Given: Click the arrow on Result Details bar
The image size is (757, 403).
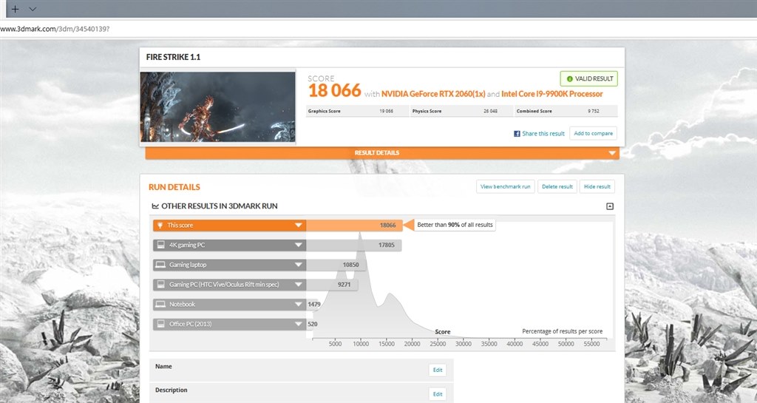Looking at the screenshot, I should point(611,154).
